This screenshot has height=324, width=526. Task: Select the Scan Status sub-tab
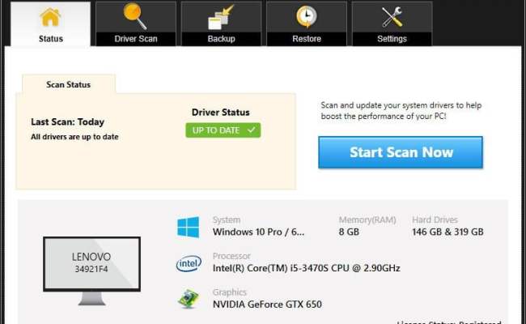pyautogui.click(x=69, y=84)
